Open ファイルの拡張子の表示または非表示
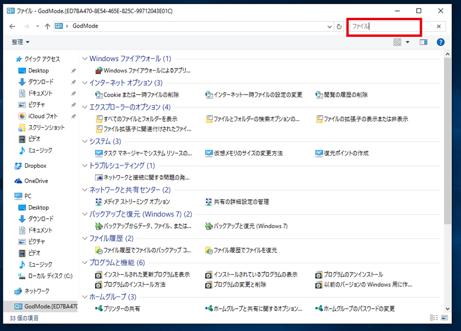This screenshot has width=461, height=331. pyautogui.click(x=362, y=119)
